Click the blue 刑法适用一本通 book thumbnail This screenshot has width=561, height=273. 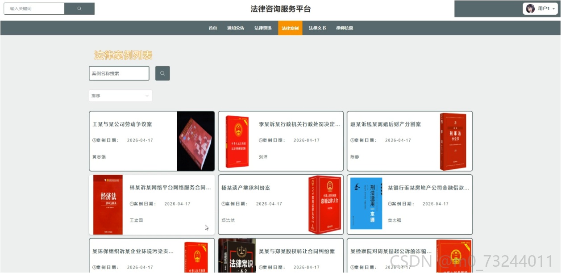pos(366,204)
